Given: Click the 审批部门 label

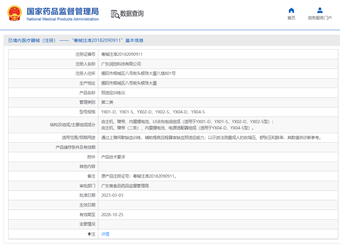Looking at the screenshot, I should pos(87,186).
